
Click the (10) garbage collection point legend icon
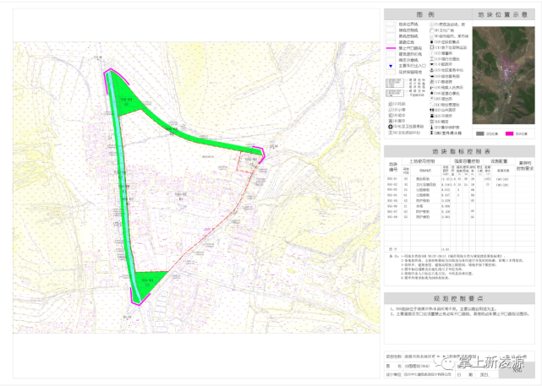431,41
